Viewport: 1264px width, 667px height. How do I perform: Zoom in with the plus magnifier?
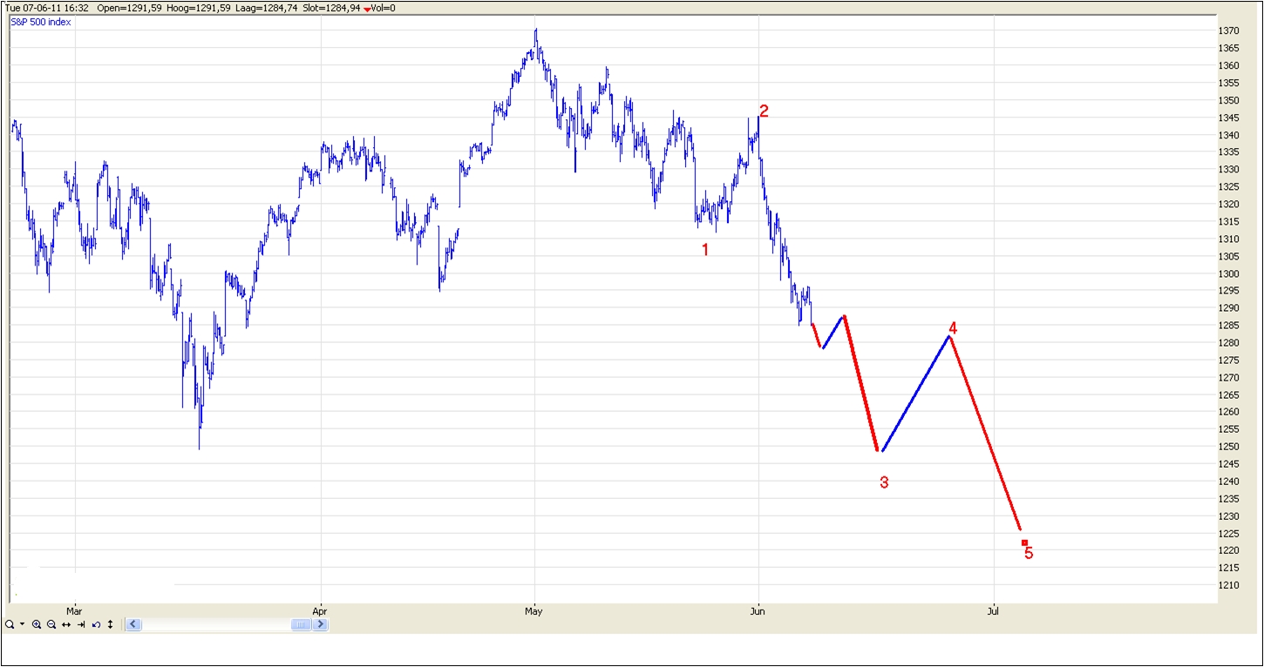click(37, 624)
